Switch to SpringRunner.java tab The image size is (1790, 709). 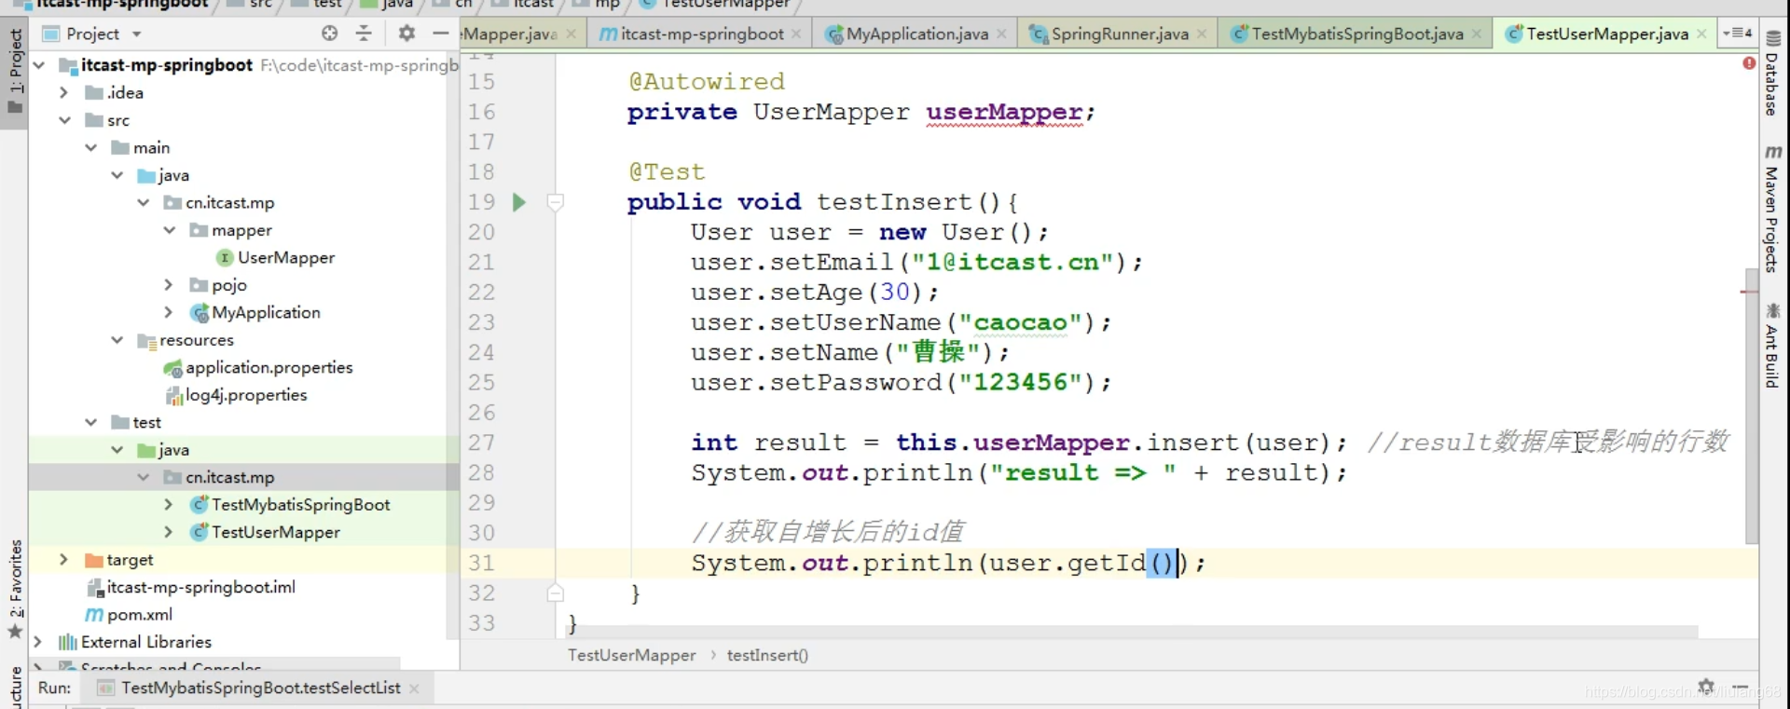(1119, 34)
